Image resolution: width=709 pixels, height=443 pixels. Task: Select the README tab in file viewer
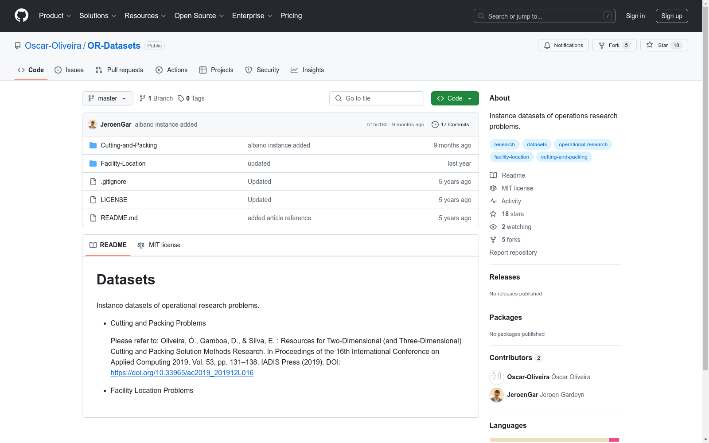pos(108,245)
